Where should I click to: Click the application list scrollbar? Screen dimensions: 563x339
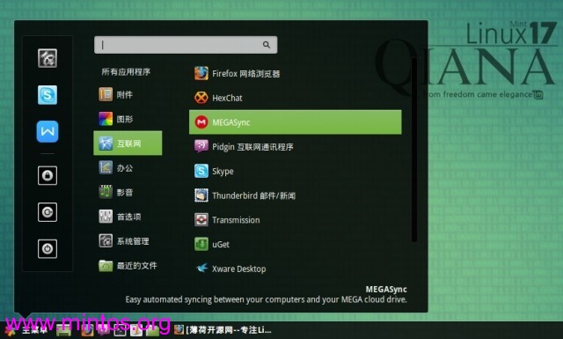click(414, 151)
